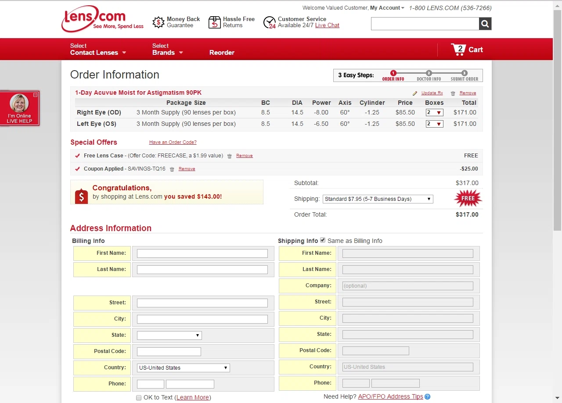Click the Lens.com logo
This screenshot has width=562, height=403.
pyautogui.click(x=103, y=19)
